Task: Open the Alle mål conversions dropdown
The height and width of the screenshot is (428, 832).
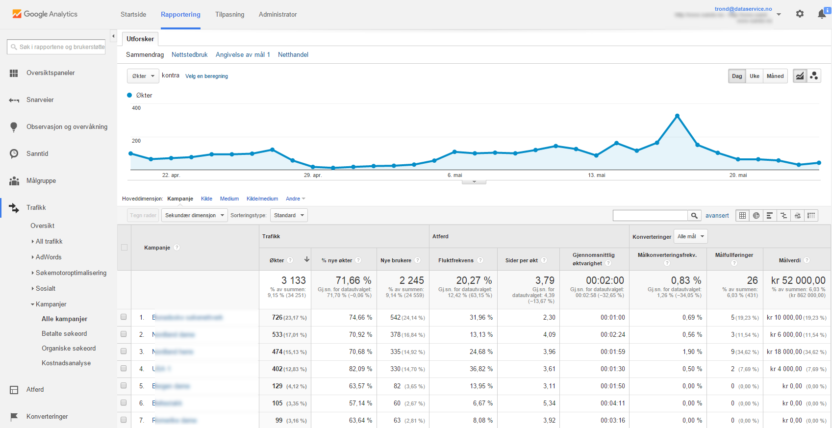Action: coord(690,236)
